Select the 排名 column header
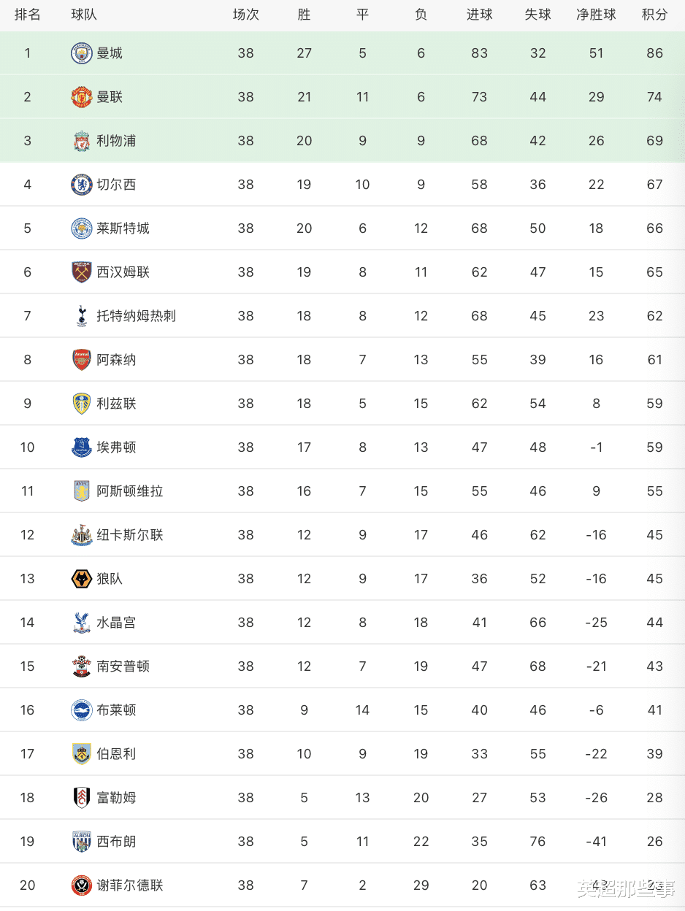 28,15
